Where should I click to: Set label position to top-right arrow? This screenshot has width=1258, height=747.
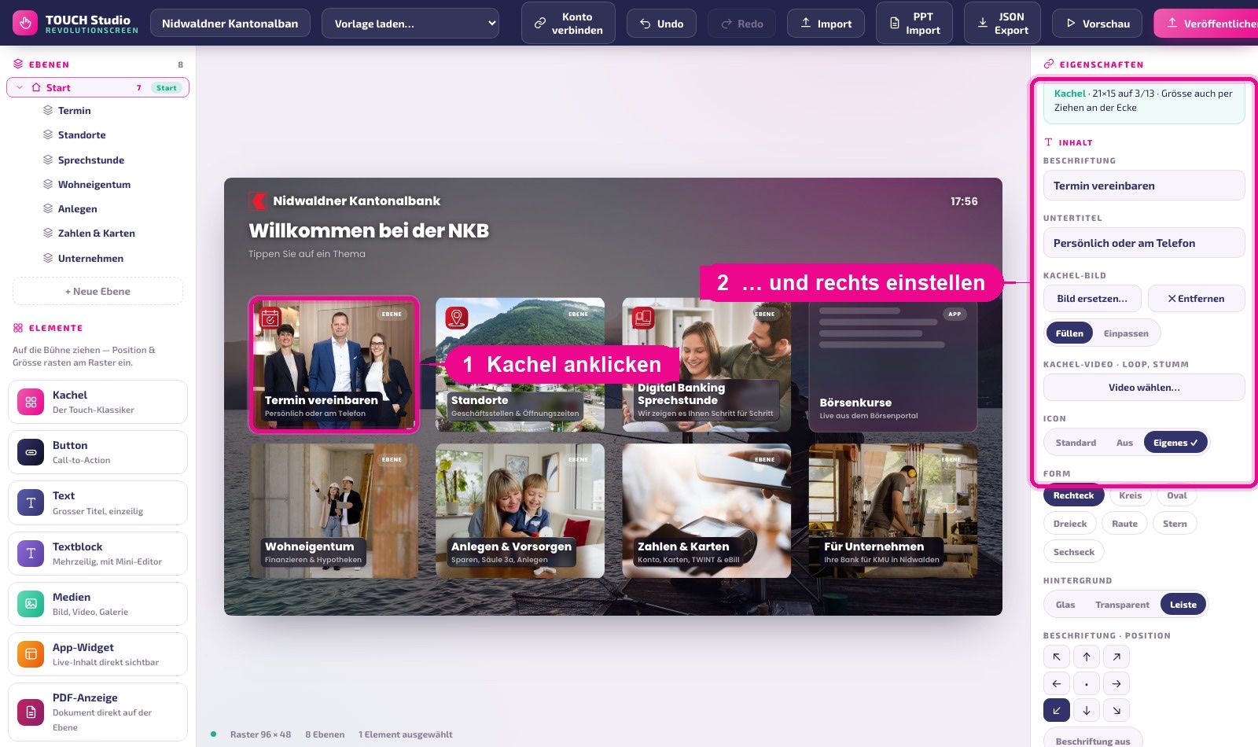(x=1116, y=657)
